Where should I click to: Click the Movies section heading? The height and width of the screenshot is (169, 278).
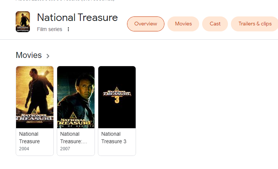(29, 55)
